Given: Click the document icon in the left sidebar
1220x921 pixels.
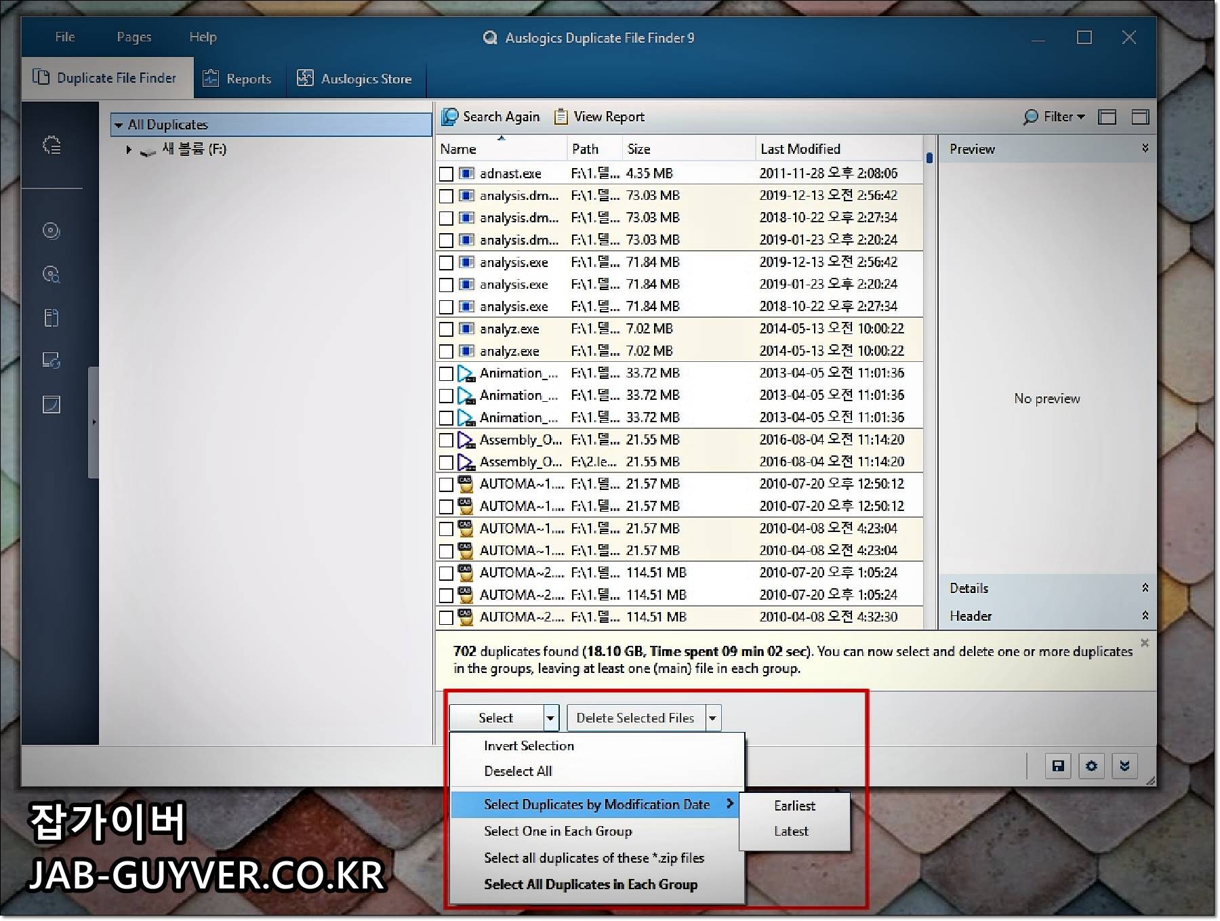Looking at the screenshot, I should 52,318.
